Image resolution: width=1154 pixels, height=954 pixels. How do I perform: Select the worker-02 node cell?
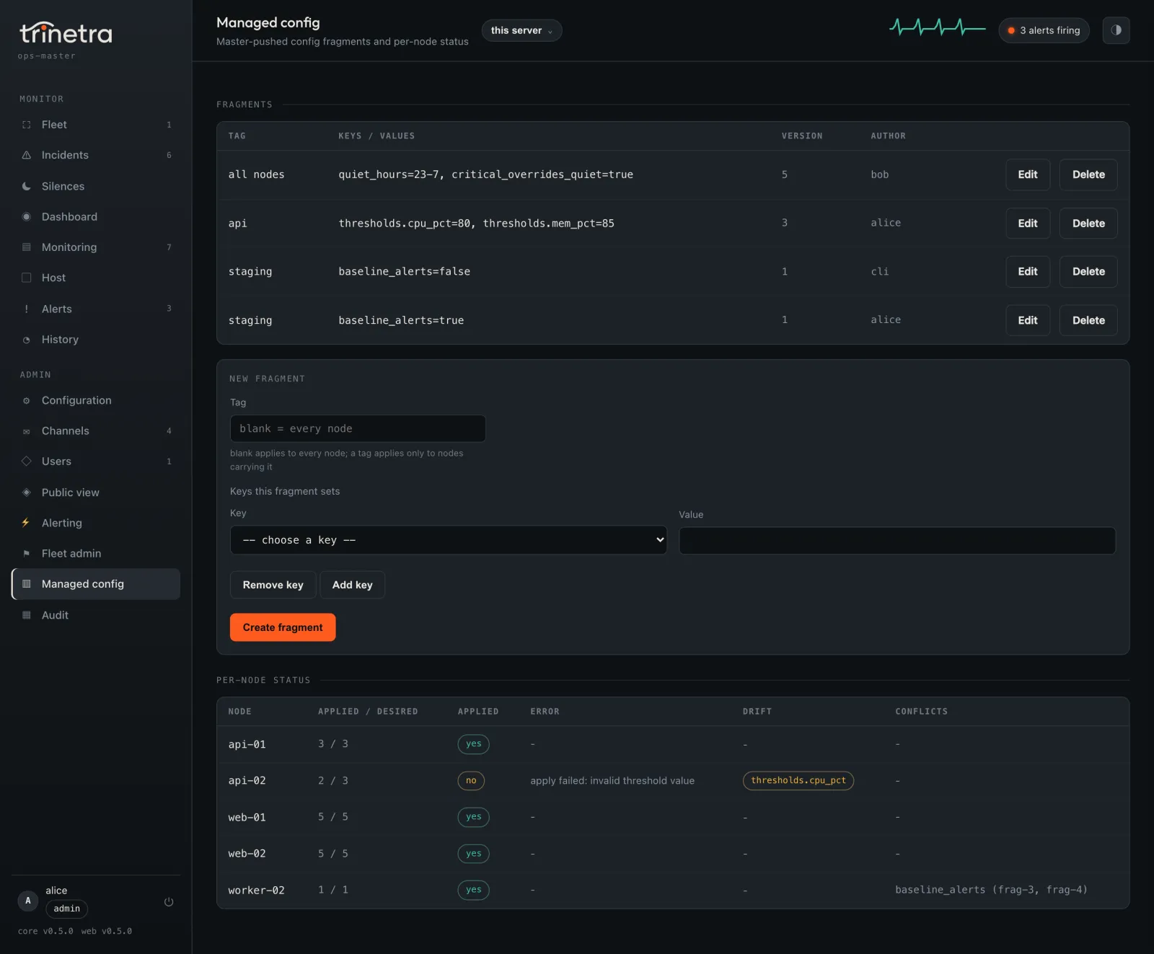pyautogui.click(x=256, y=891)
